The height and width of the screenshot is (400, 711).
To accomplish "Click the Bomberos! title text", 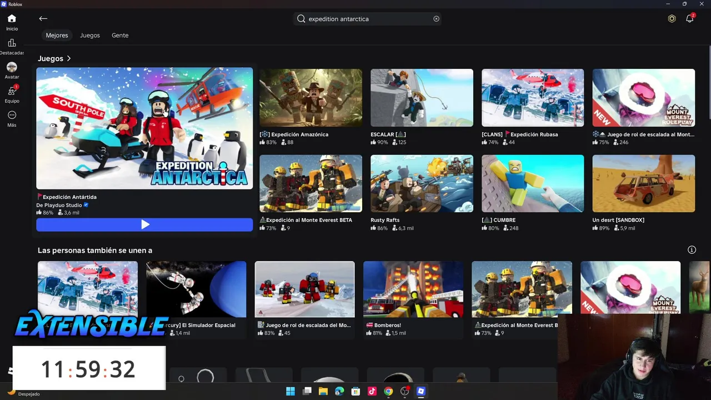I will pyautogui.click(x=384, y=325).
